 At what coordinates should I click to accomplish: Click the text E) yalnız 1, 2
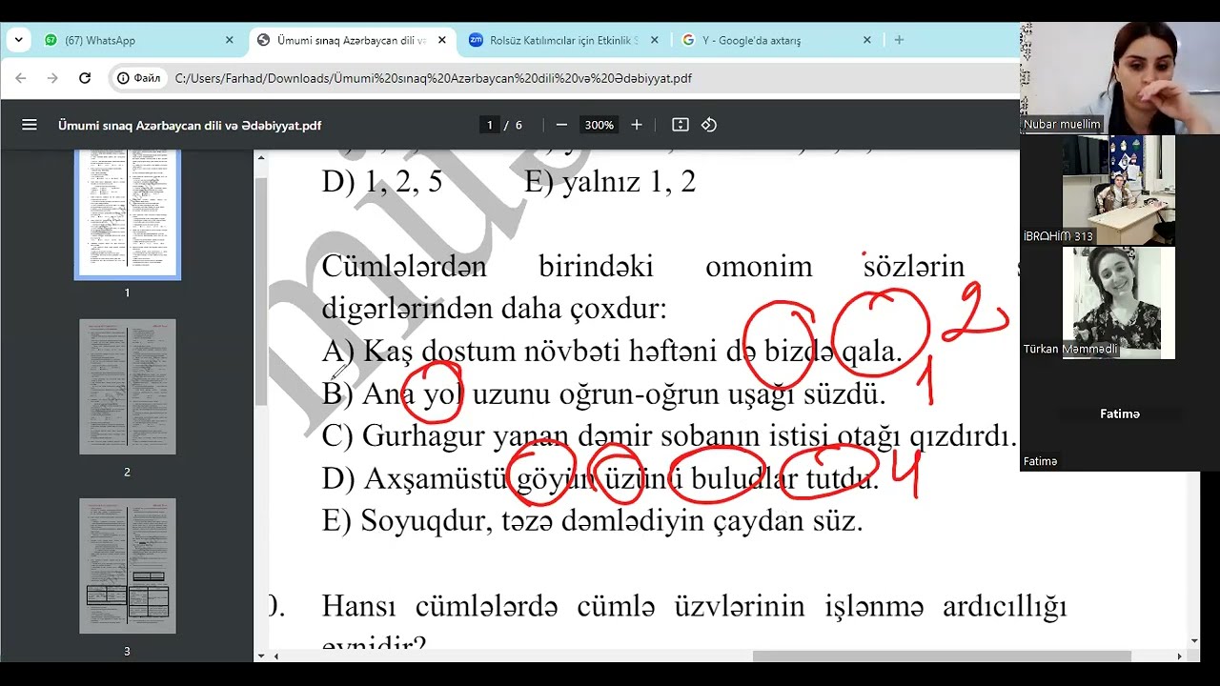610,182
